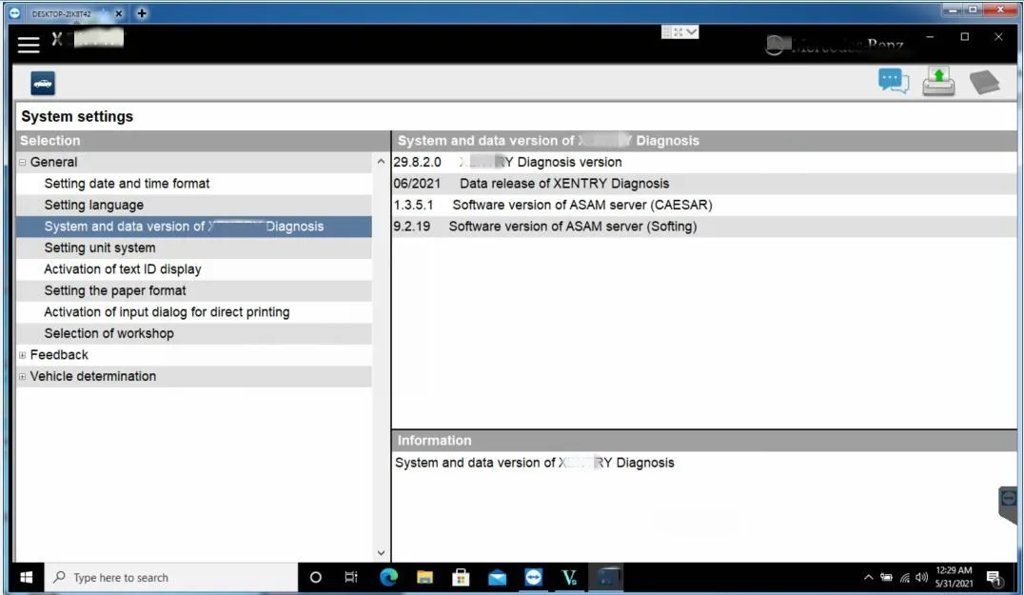This screenshot has height=595, width=1024.
Task: Open Task View on taskbar
Action: [x=351, y=577]
